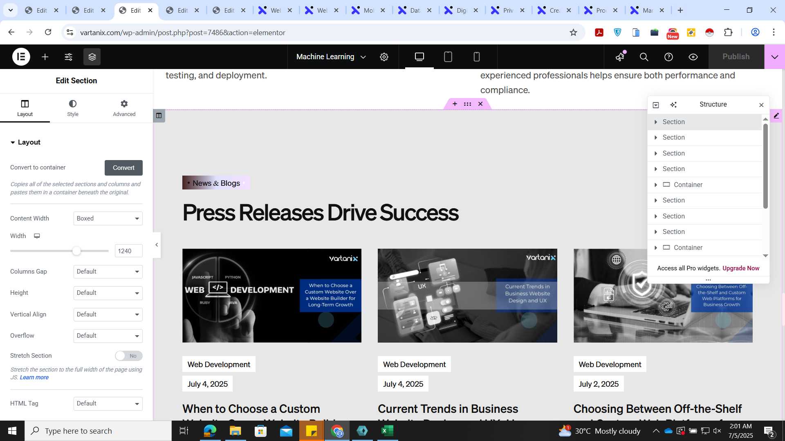Click the Upgrade Now link
The width and height of the screenshot is (785, 441).
[741, 268]
